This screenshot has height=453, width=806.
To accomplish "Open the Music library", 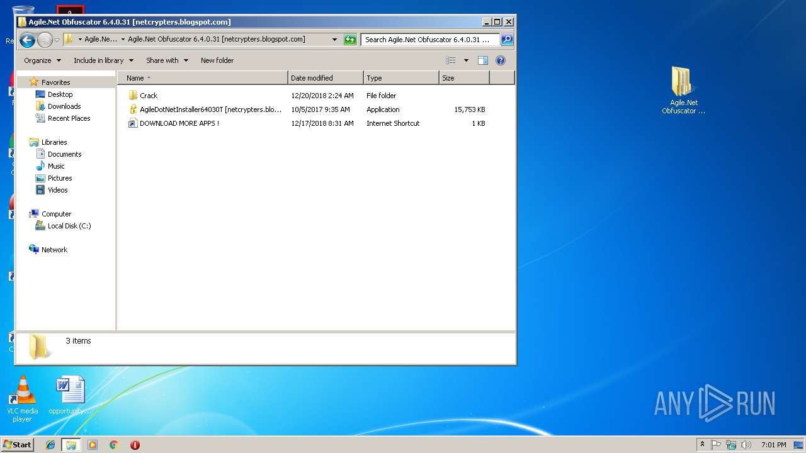I will (56, 166).
